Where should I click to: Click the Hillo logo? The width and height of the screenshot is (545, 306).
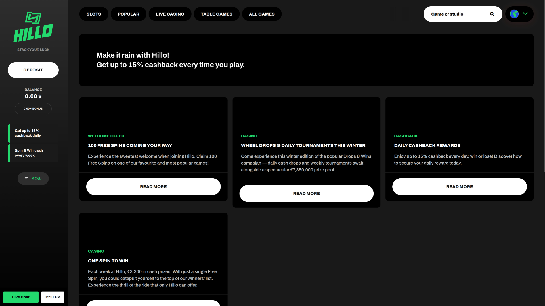[x=33, y=27]
